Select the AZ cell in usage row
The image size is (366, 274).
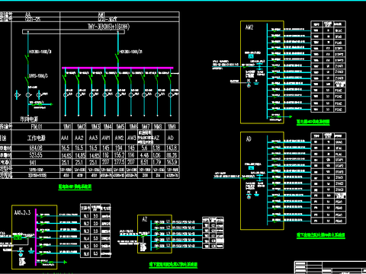pos(157,138)
